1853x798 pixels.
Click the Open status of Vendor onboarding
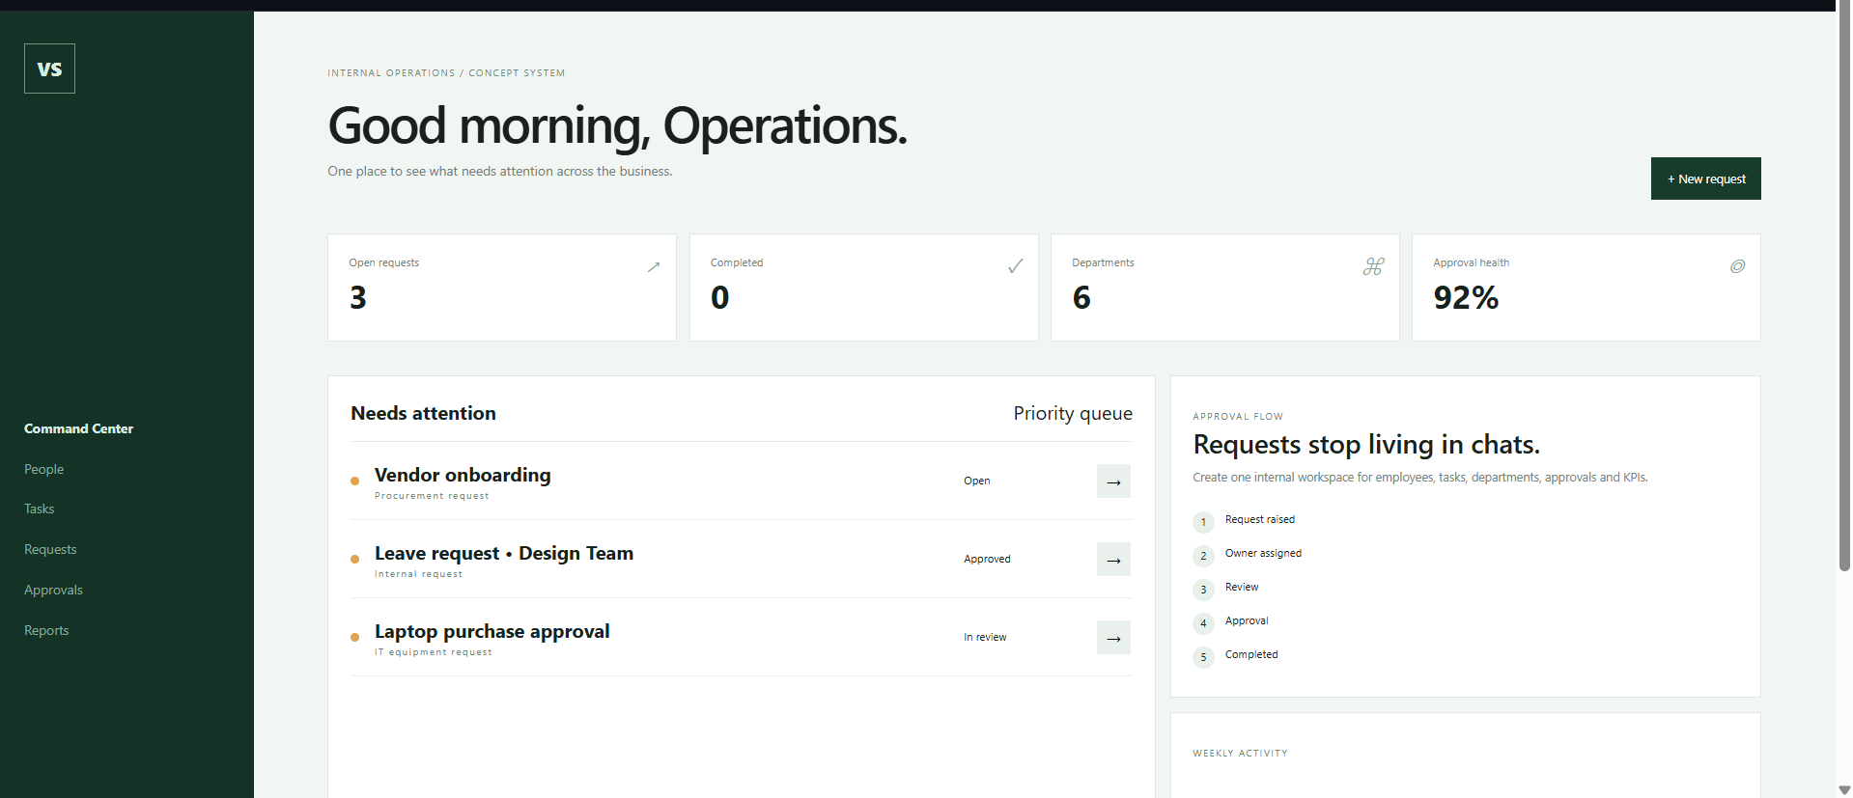click(x=976, y=481)
